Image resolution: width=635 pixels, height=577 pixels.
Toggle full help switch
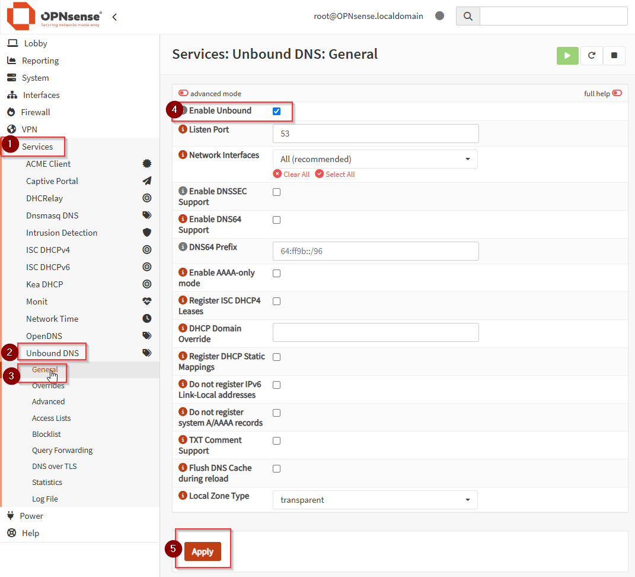[x=617, y=93]
